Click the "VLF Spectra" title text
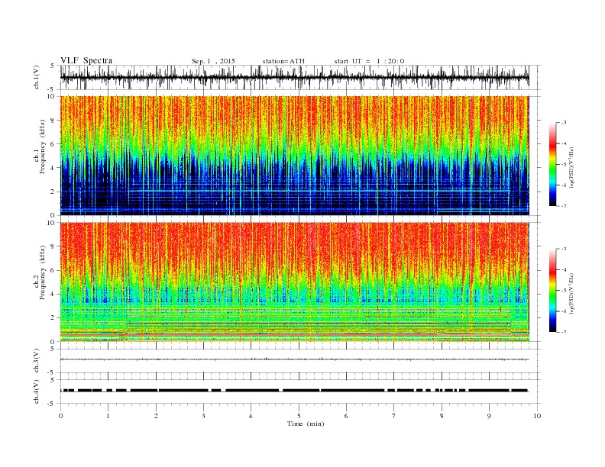Screen dimensions: 605x467 [x=86, y=60]
